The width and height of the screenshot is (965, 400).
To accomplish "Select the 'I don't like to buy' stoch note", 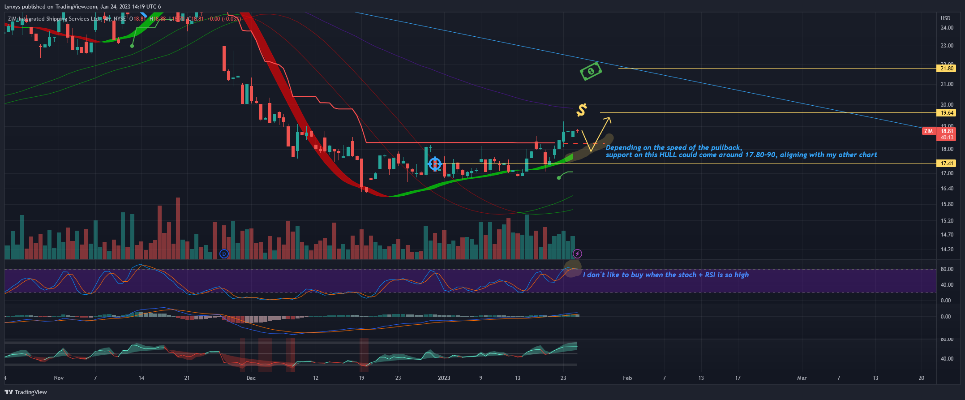I will click(665, 275).
